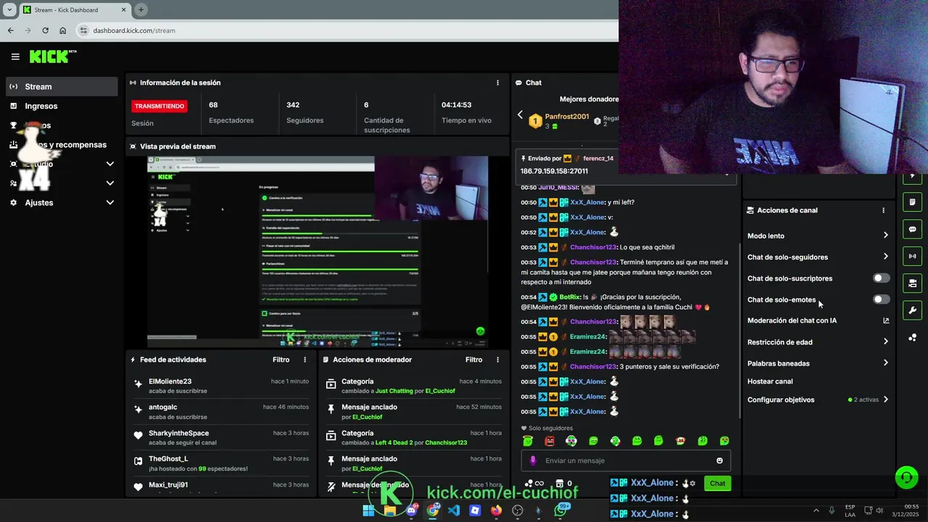The width and height of the screenshot is (928, 522).
Task: Click Panfrost2001 top donor name
Action: 567,116
